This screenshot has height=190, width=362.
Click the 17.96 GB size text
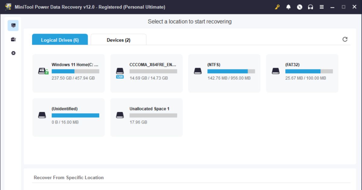point(138,122)
